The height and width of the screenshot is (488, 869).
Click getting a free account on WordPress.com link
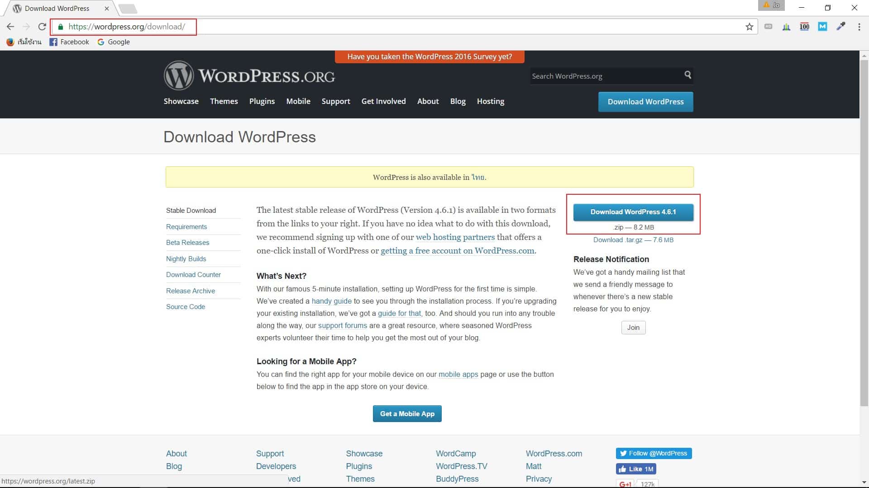[458, 251]
